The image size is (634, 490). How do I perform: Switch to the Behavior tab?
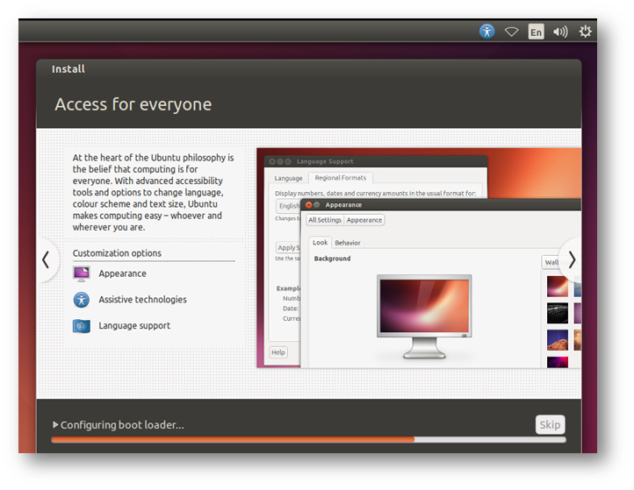click(348, 243)
